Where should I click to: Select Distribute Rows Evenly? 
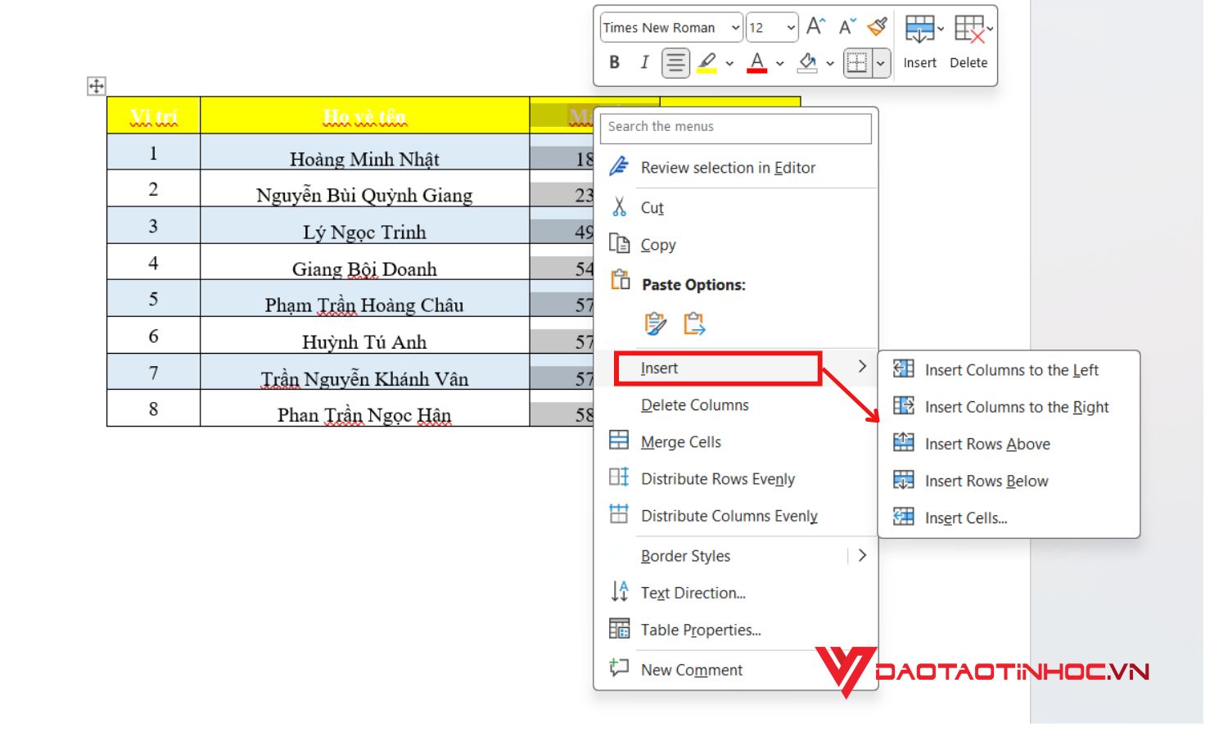tap(735, 478)
